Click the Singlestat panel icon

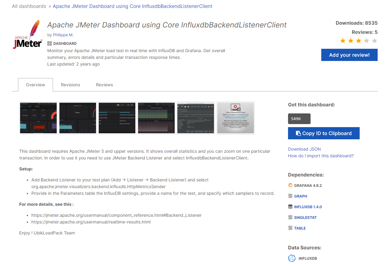(290, 217)
